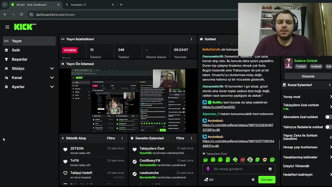
Task: Go back in browser history
Action: tap(5, 15)
